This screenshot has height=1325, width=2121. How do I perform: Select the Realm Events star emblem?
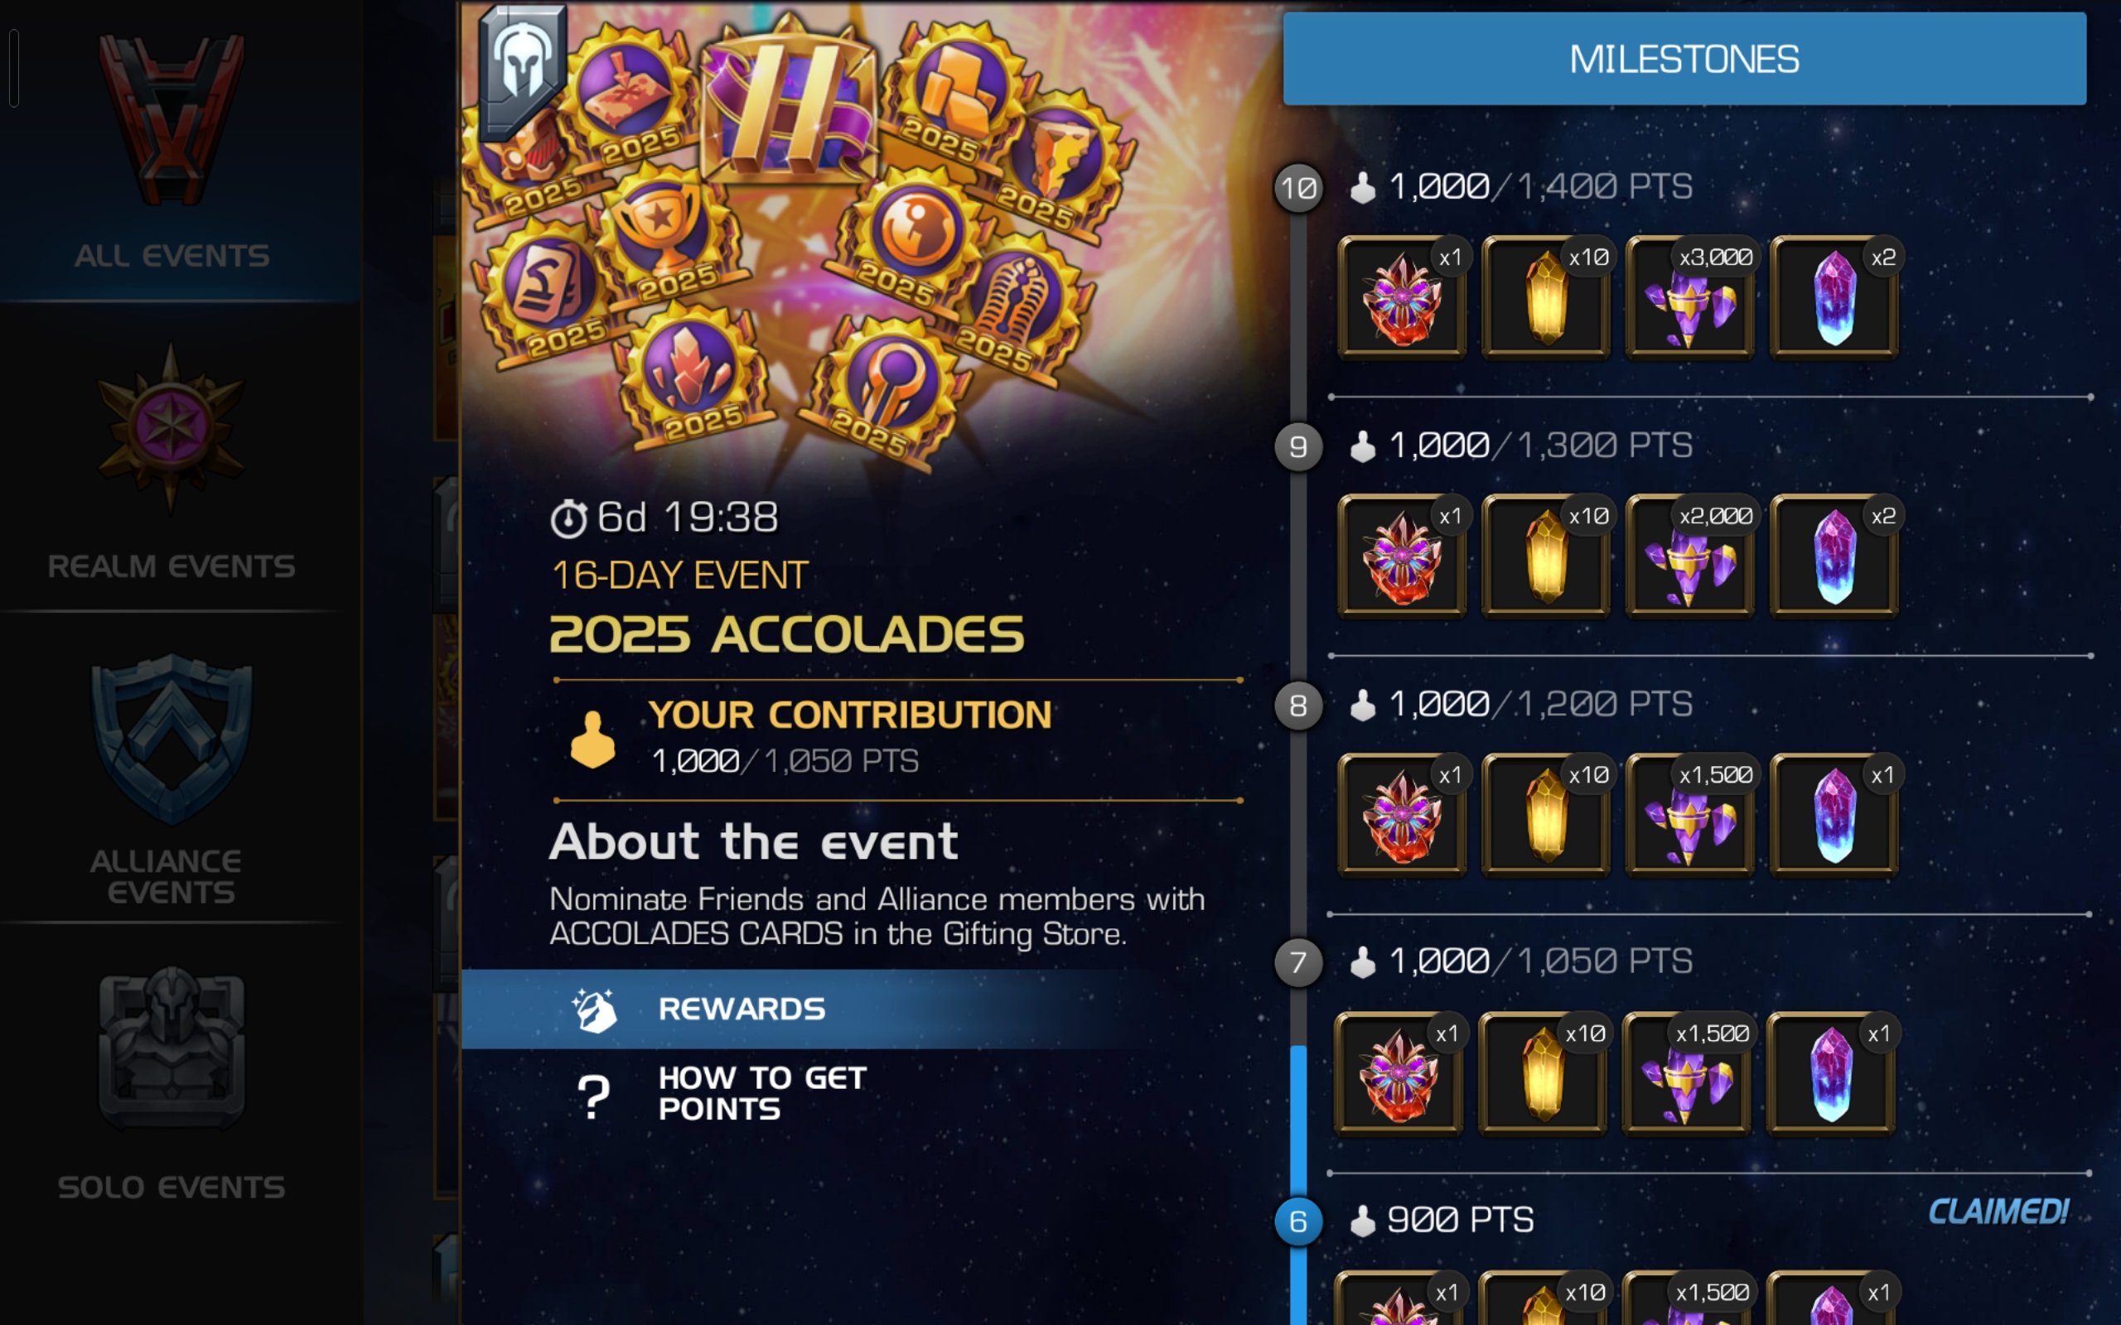click(x=170, y=426)
